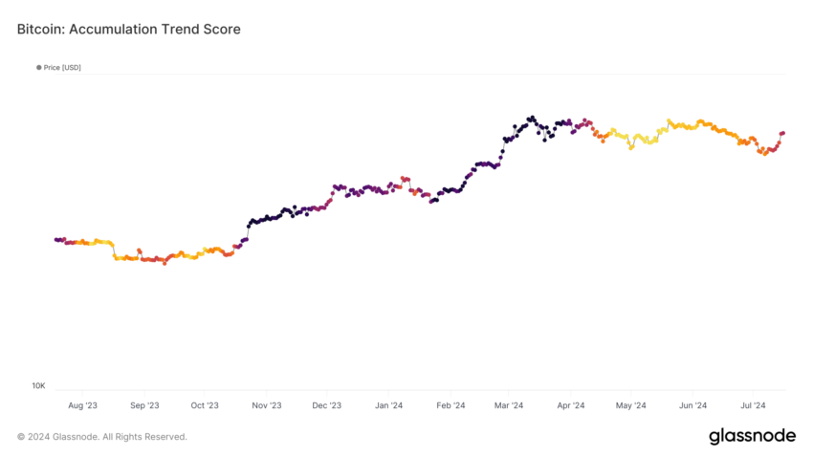The height and width of the screenshot is (457, 813).
Task: Click the Glassnode copyright notice text
Action: (x=102, y=437)
